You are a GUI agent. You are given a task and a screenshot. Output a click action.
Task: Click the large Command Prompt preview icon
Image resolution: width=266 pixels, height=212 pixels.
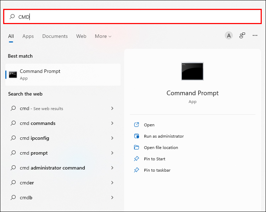(193, 71)
